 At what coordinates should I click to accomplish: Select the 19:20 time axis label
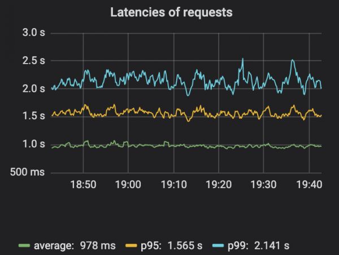point(219,185)
